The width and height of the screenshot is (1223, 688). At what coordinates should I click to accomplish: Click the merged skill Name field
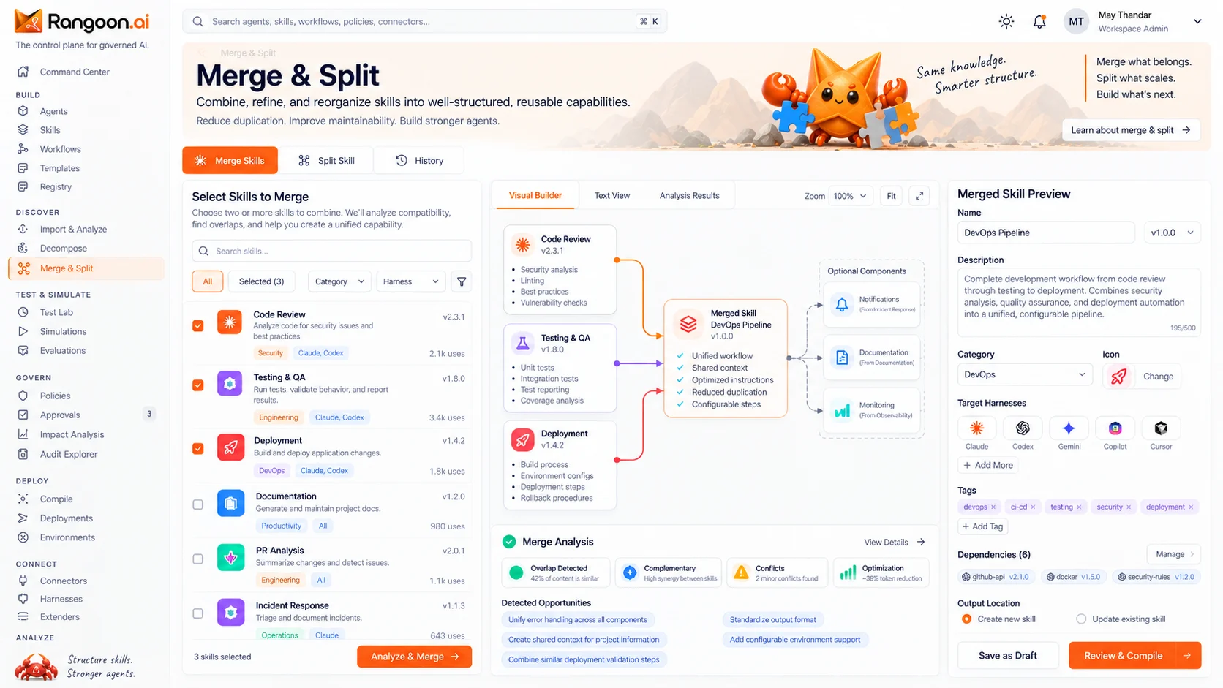coord(1045,233)
